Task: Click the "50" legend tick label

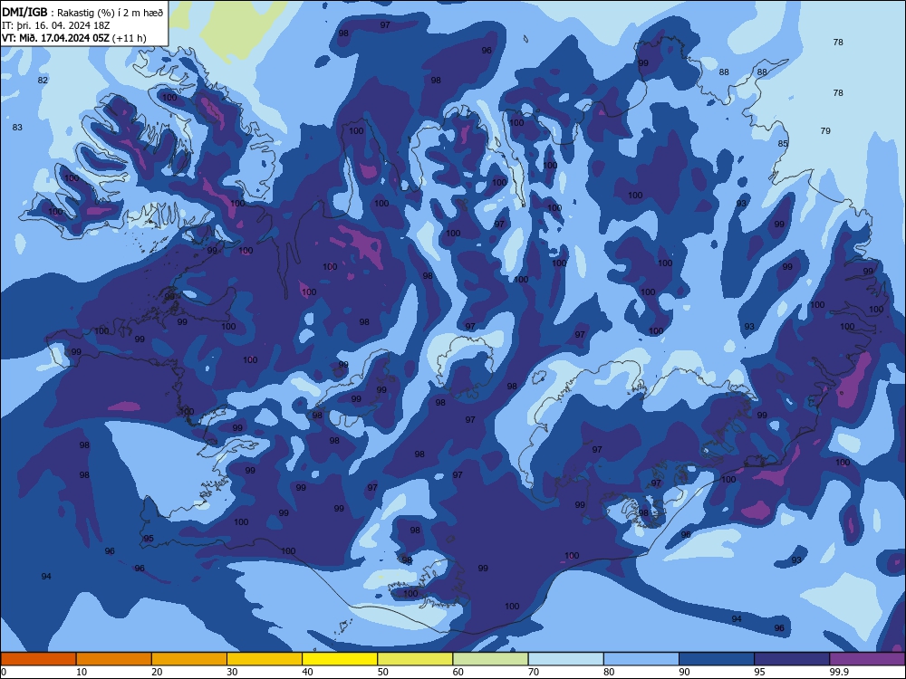Action: [x=383, y=672]
